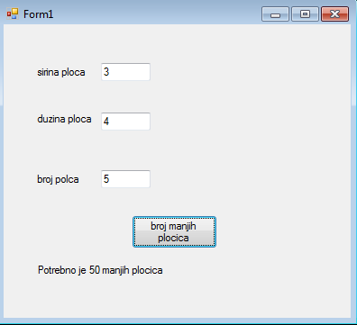
Task: Click the 'Potrebno je 50 manjih plocica' result text
Action: click(100, 270)
